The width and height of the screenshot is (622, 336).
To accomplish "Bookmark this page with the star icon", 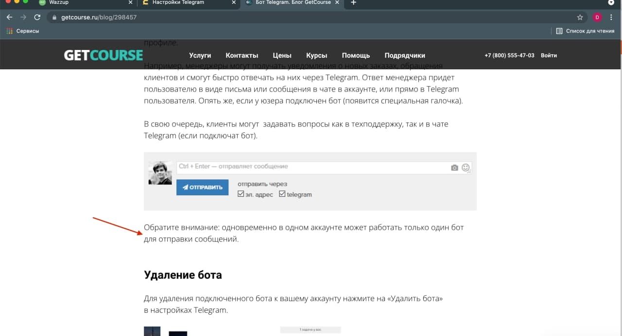I will (580, 17).
